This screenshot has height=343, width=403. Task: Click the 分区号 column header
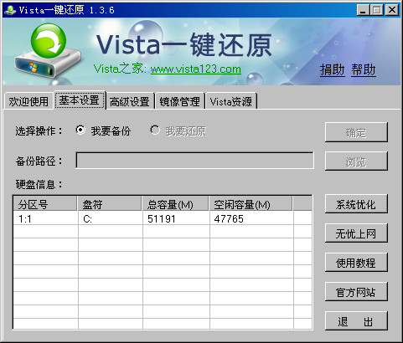click(45, 204)
